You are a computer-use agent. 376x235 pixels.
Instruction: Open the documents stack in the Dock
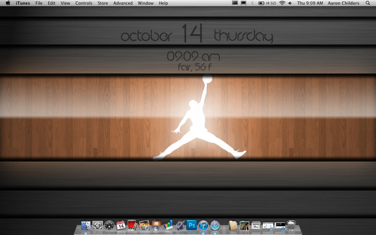point(256,226)
